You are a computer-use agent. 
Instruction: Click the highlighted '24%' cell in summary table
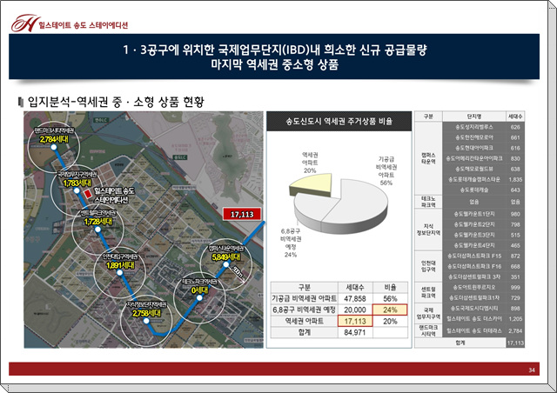(x=390, y=310)
